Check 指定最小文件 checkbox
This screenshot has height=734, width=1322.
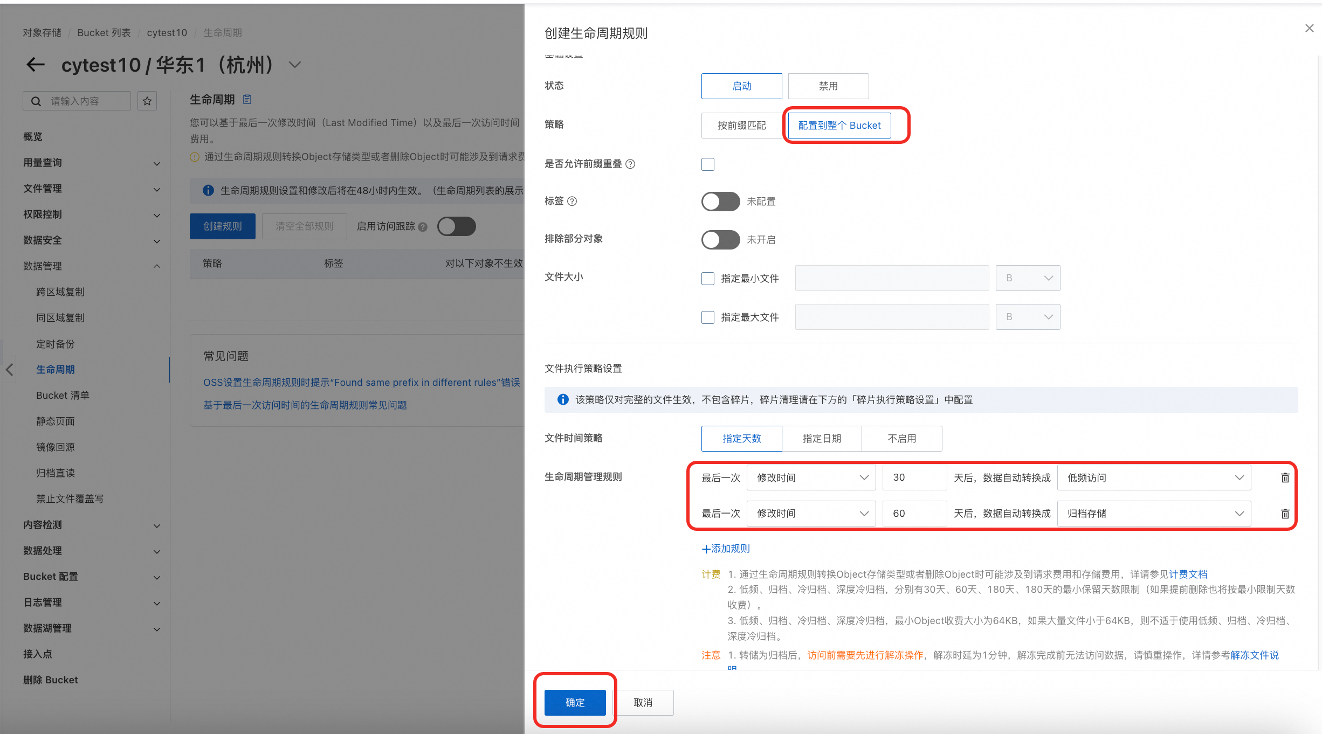pyautogui.click(x=708, y=278)
